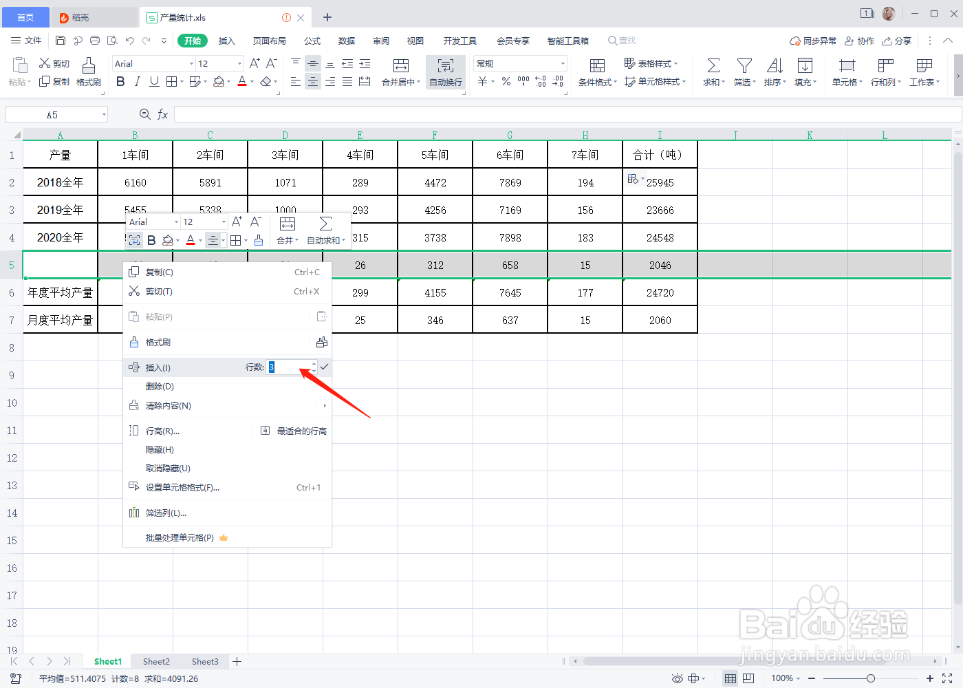The height and width of the screenshot is (688, 963).
Task: Click the paste options icon in cell I2
Action: [x=634, y=179]
